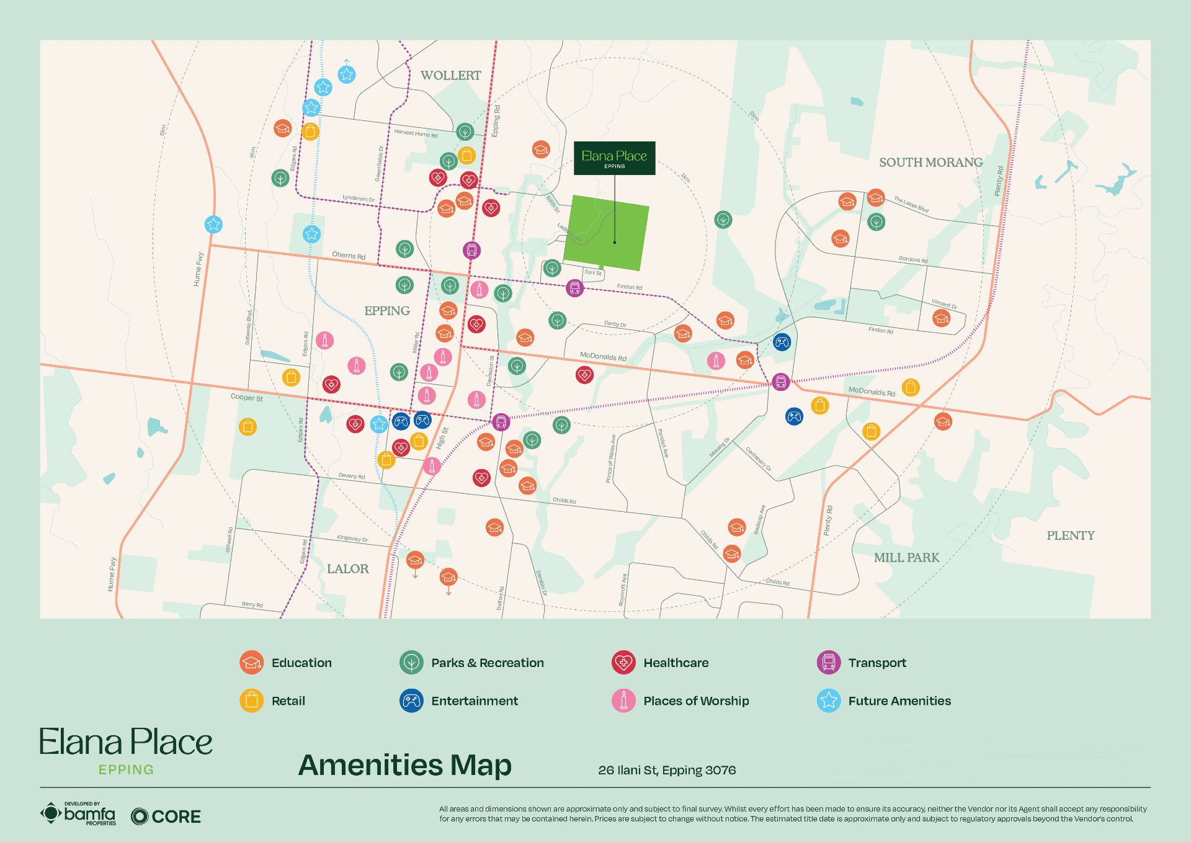The width and height of the screenshot is (1191, 842).
Task: Click the healthcare marker on McDonalds Rd
Action: [584, 375]
